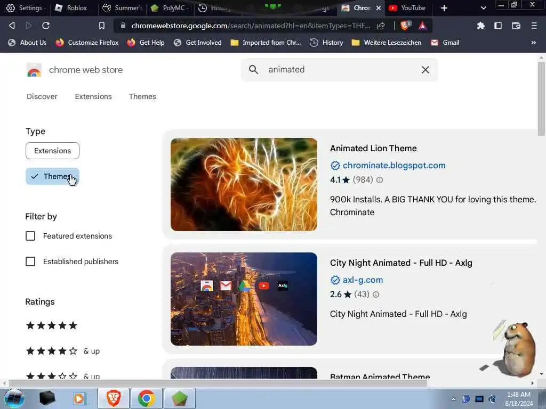The width and height of the screenshot is (546, 409).
Task: Open the Animated Lion Theme thumbnail
Action: click(244, 185)
